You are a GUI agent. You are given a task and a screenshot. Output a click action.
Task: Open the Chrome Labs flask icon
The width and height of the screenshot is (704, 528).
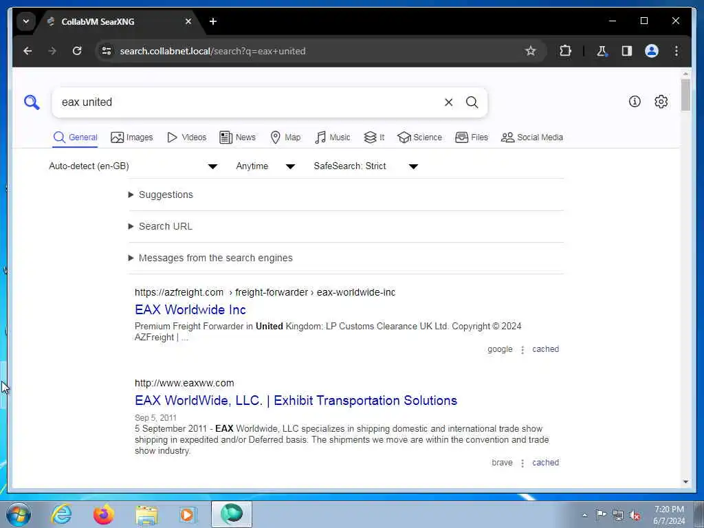coord(602,51)
